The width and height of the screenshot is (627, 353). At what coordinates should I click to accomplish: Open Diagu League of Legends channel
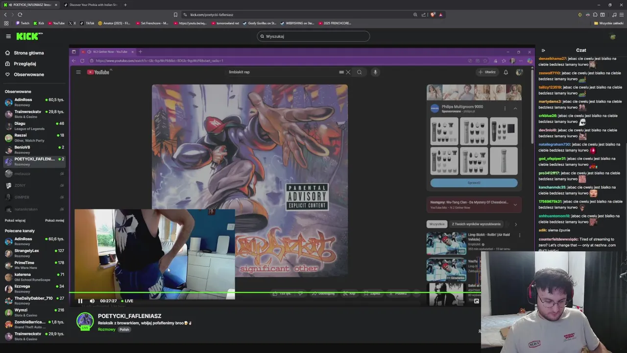click(34, 126)
